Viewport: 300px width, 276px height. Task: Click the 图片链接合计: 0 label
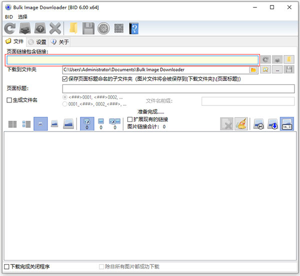(146, 126)
